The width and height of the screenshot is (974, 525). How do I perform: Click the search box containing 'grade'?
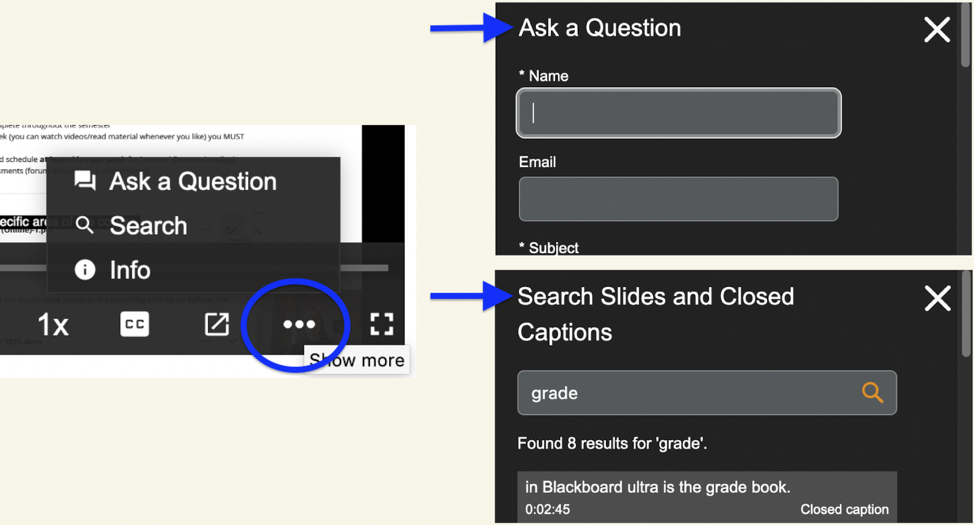(690, 393)
